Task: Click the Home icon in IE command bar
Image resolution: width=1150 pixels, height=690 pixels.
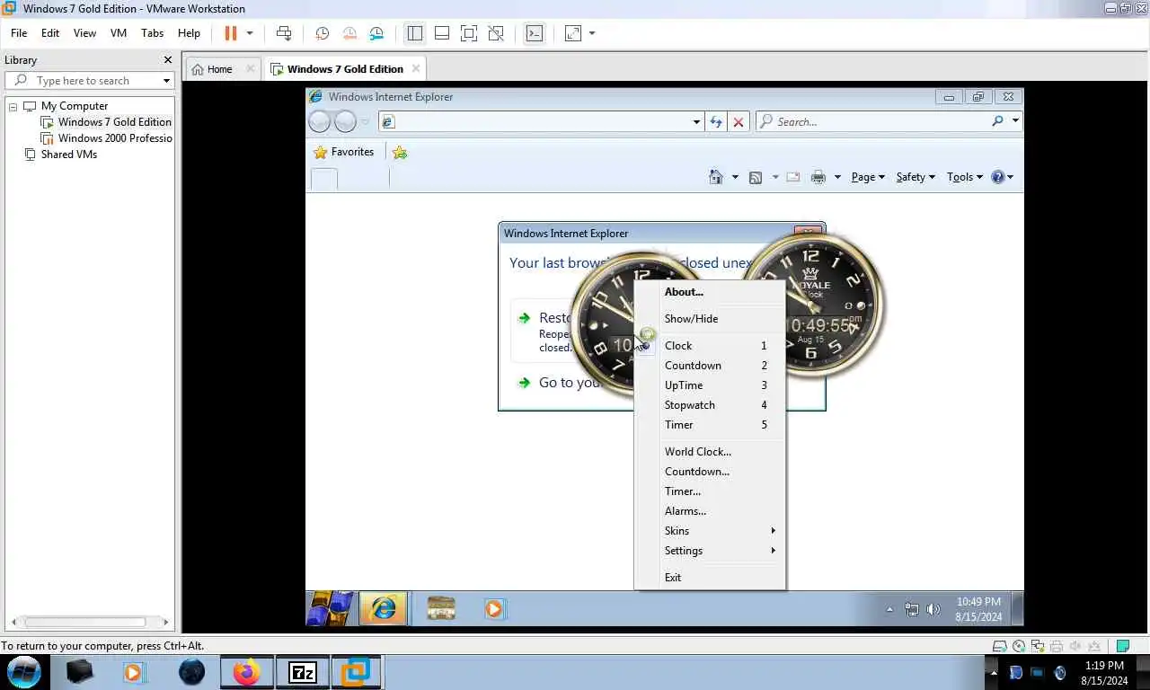Action: click(716, 177)
